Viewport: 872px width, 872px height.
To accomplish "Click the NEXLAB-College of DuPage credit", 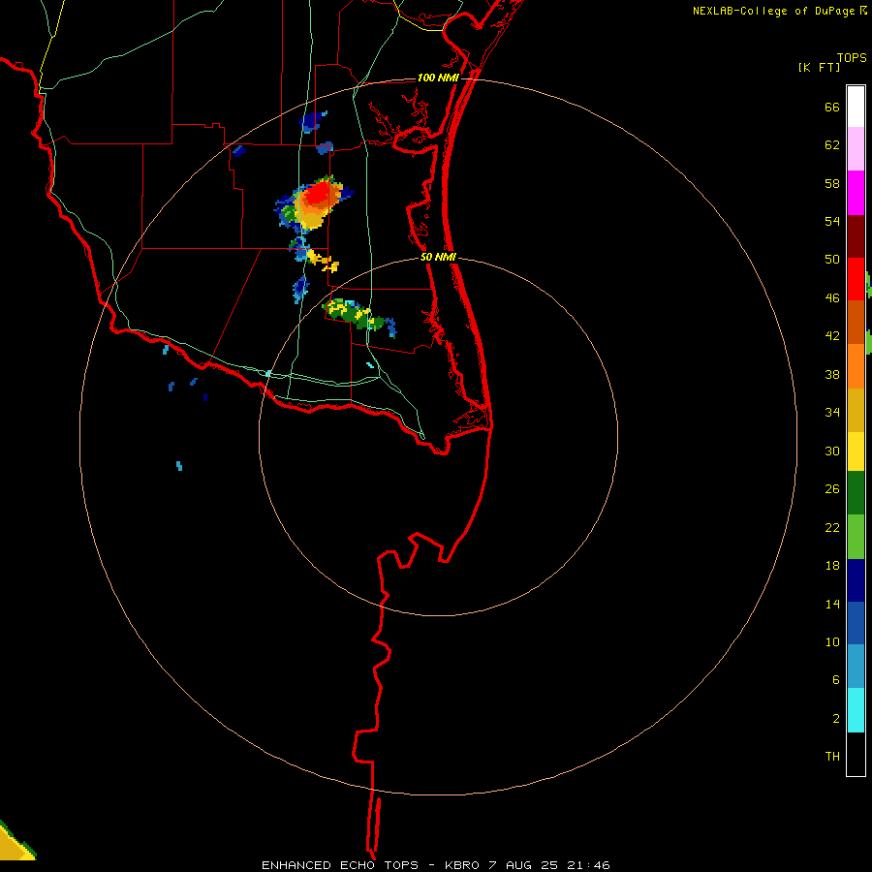I will click(x=779, y=11).
